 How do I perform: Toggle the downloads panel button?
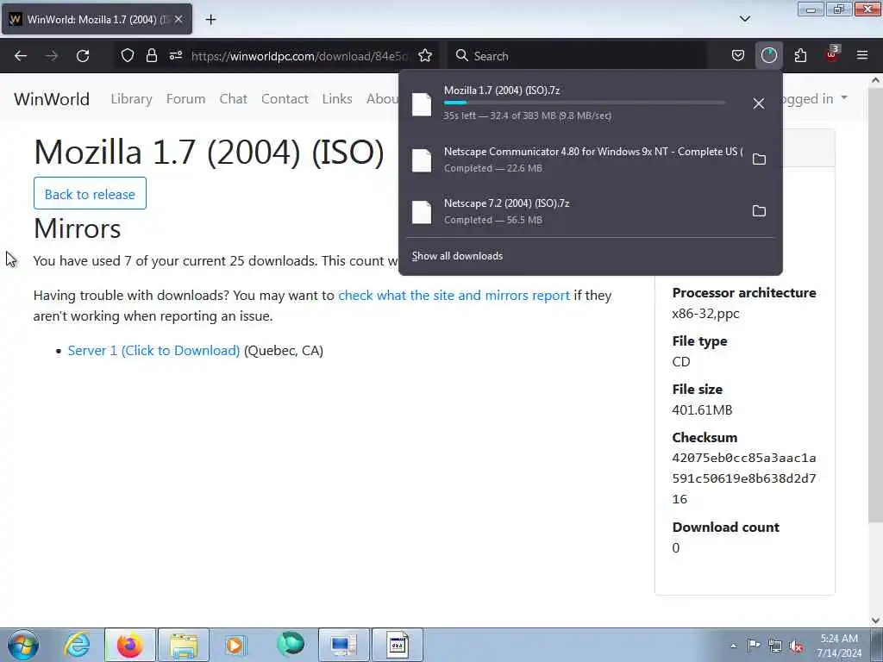pos(768,56)
